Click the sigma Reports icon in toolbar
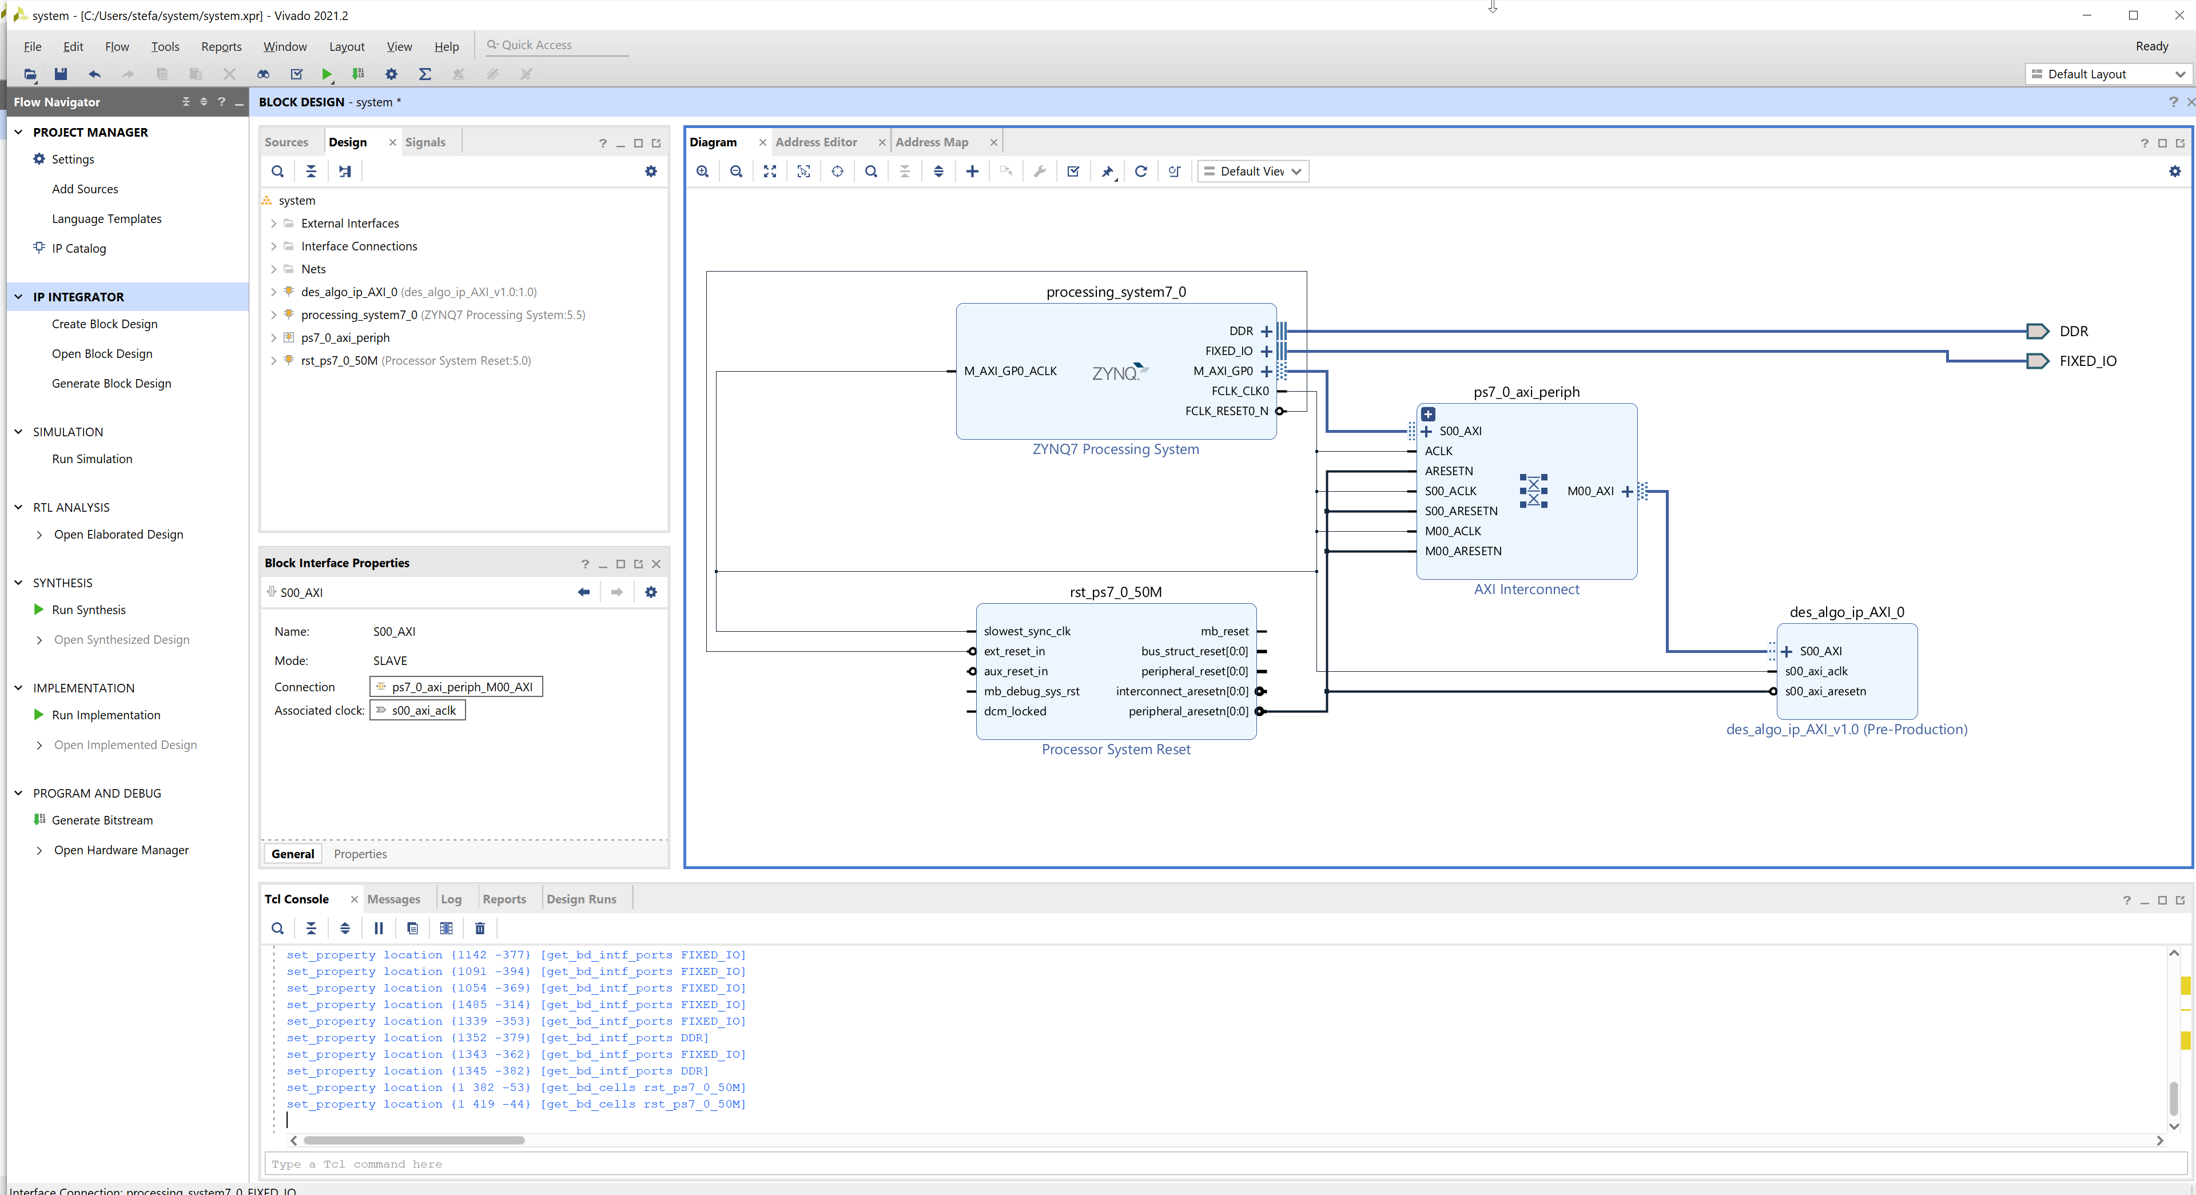Viewport: 2196px width, 1195px height. [x=424, y=74]
